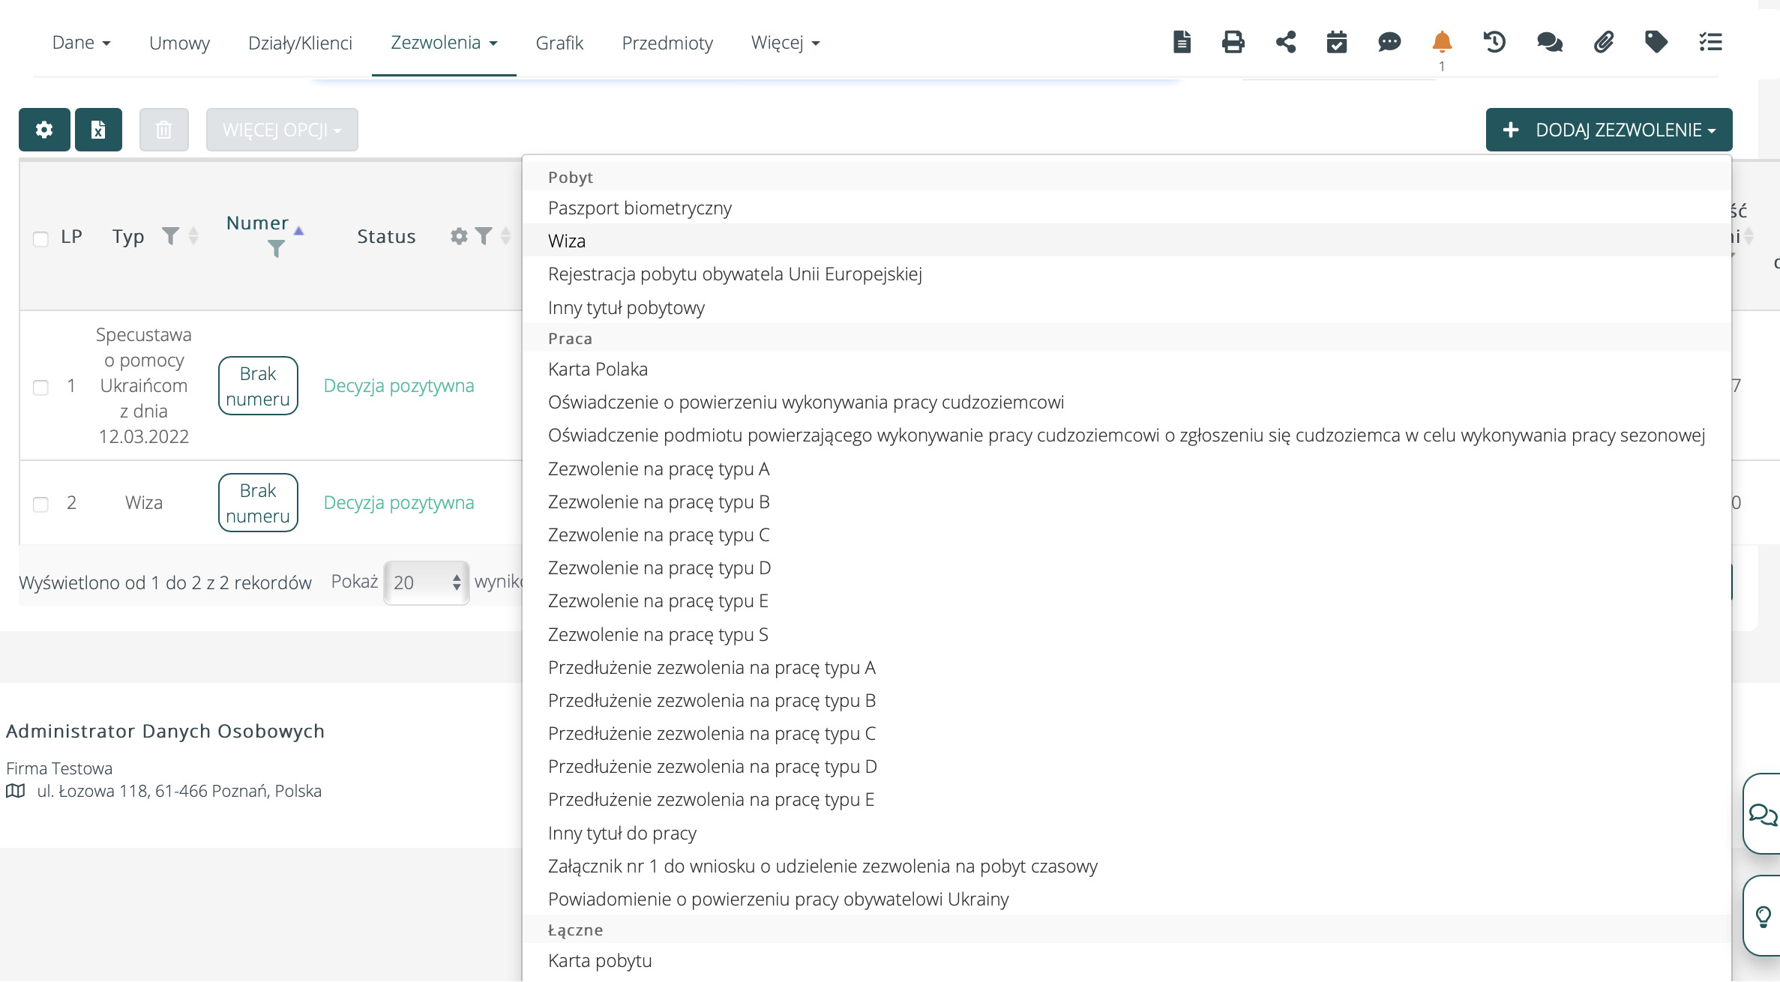The width and height of the screenshot is (1780, 982).
Task: Click the paperclip attachments icon
Action: pyautogui.click(x=1603, y=42)
